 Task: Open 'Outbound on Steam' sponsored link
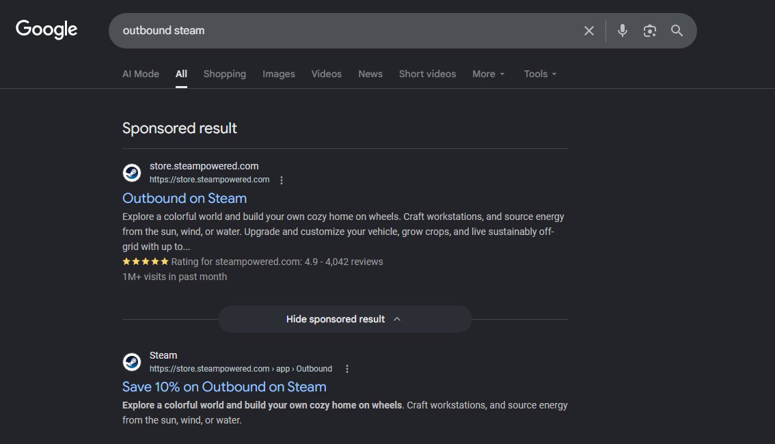pos(185,198)
